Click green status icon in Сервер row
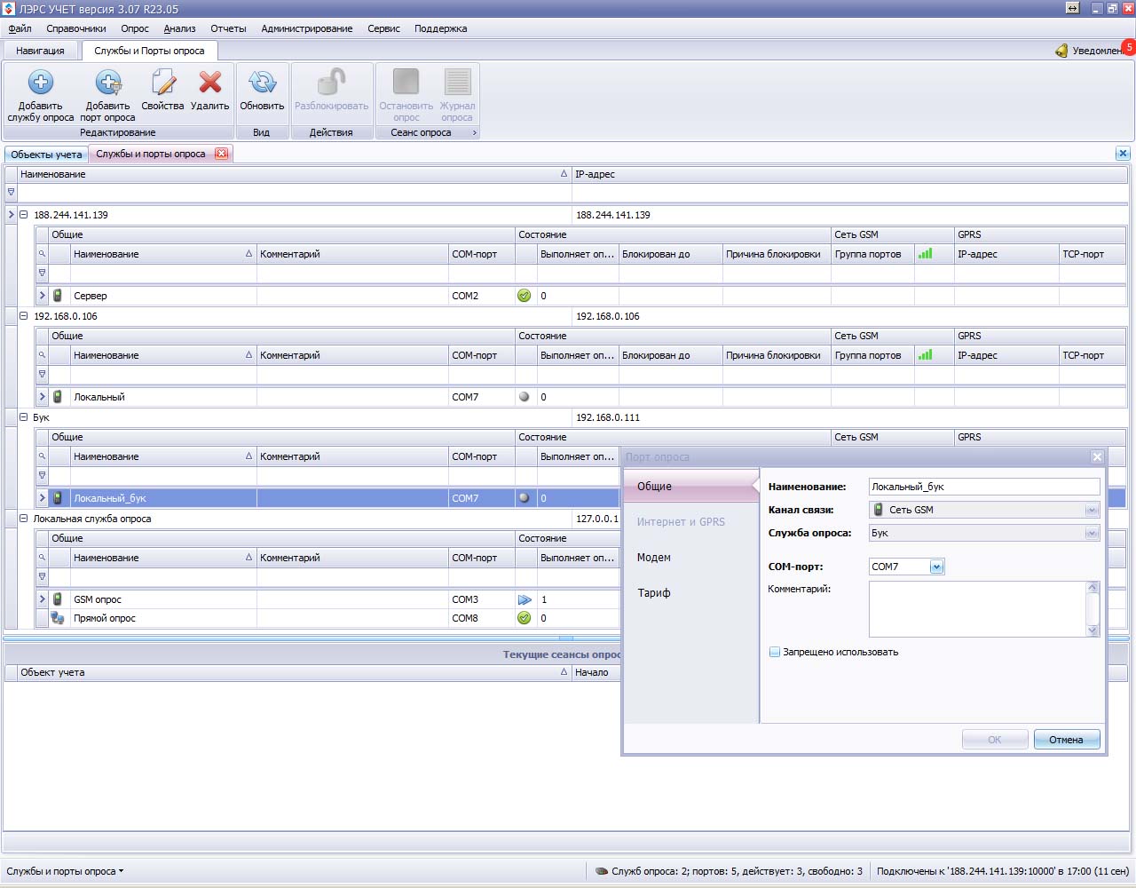 click(x=524, y=296)
